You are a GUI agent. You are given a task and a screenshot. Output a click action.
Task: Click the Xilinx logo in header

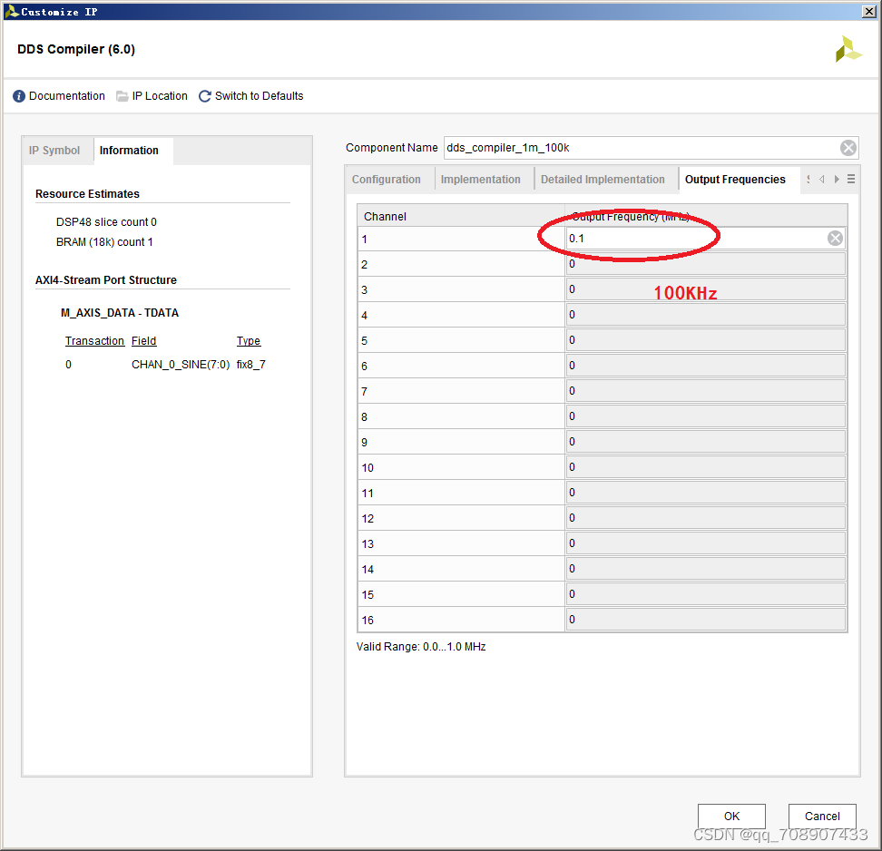(848, 49)
